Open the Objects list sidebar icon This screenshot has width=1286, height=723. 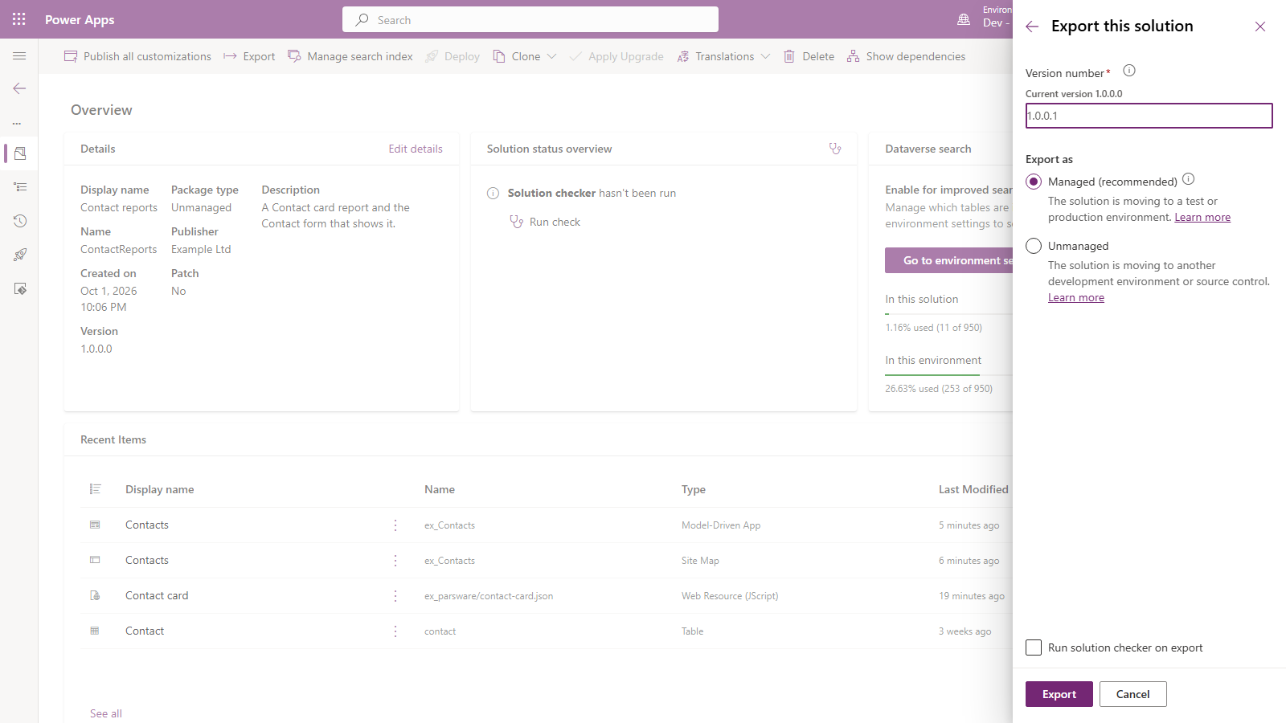click(x=20, y=187)
